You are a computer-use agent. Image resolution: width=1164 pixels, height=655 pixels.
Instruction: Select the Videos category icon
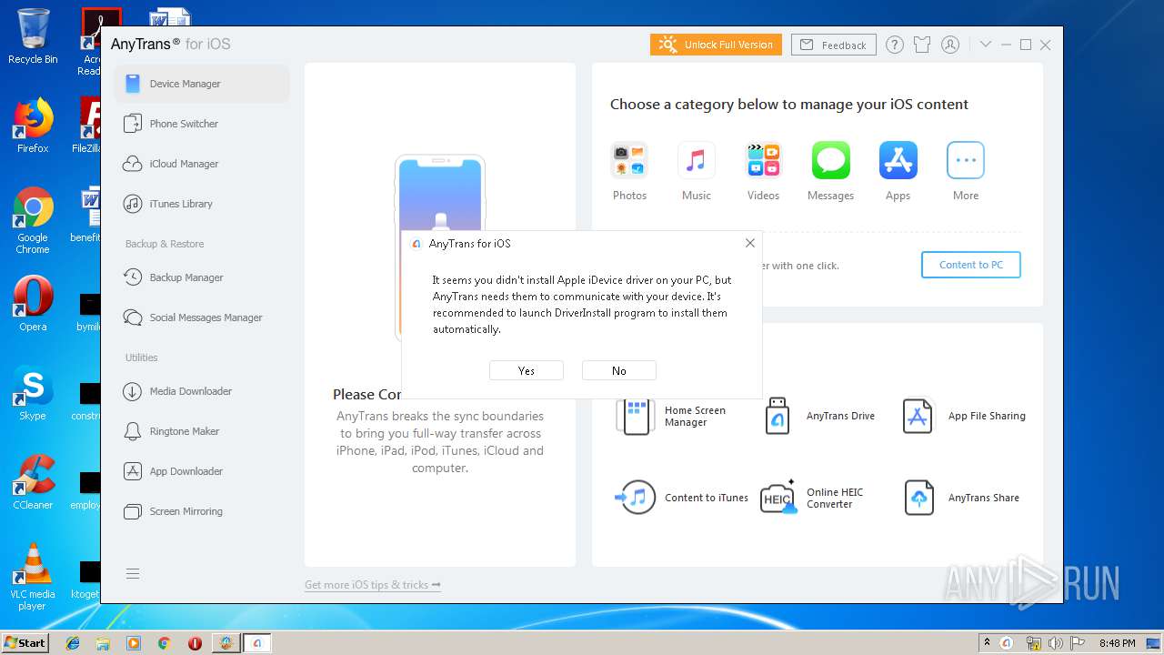click(764, 161)
